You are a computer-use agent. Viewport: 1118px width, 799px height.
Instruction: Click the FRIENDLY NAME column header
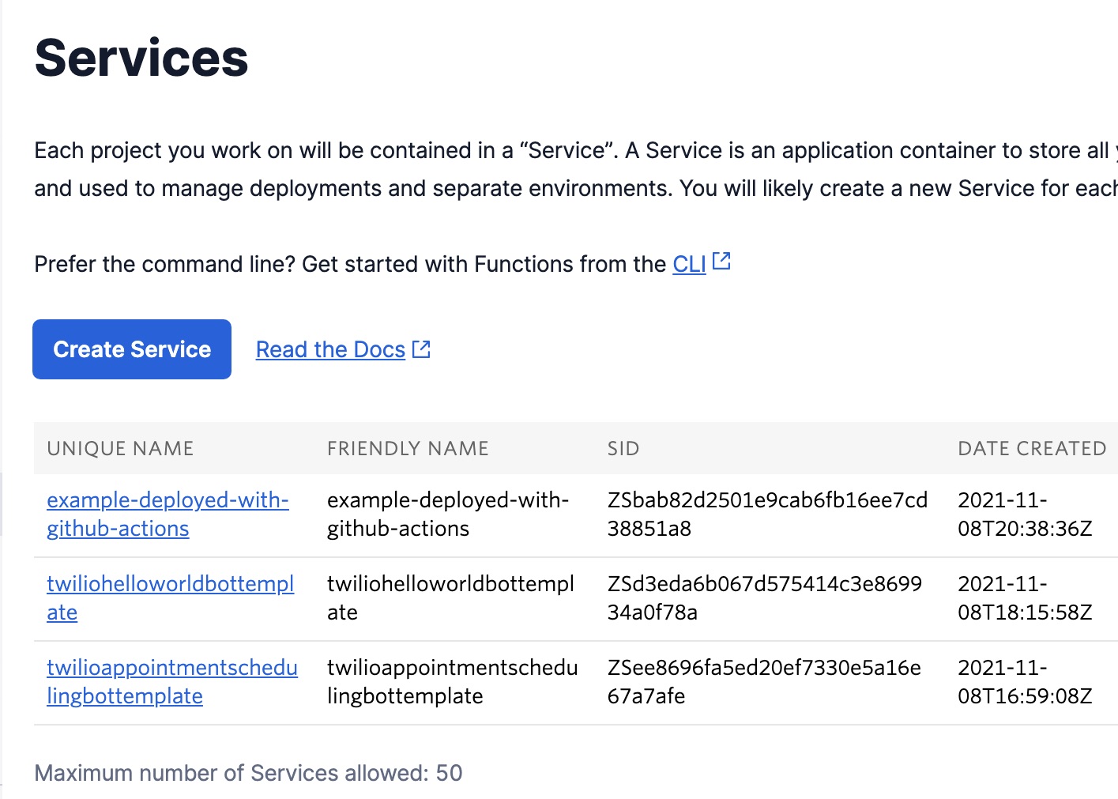click(408, 449)
